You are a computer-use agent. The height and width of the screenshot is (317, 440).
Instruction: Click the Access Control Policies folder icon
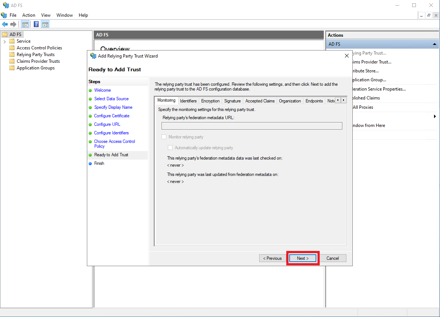(12, 48)
